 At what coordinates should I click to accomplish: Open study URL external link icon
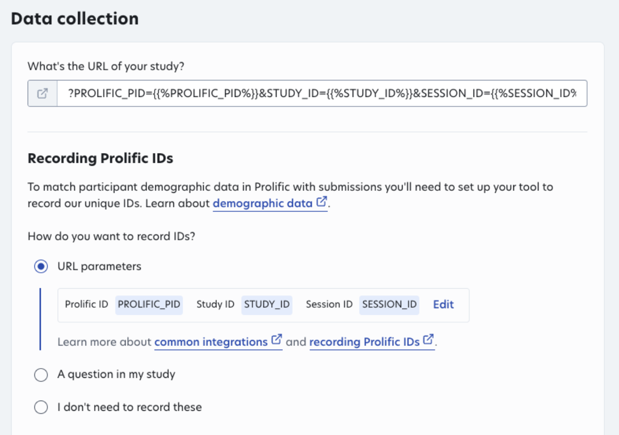[43, 93]
